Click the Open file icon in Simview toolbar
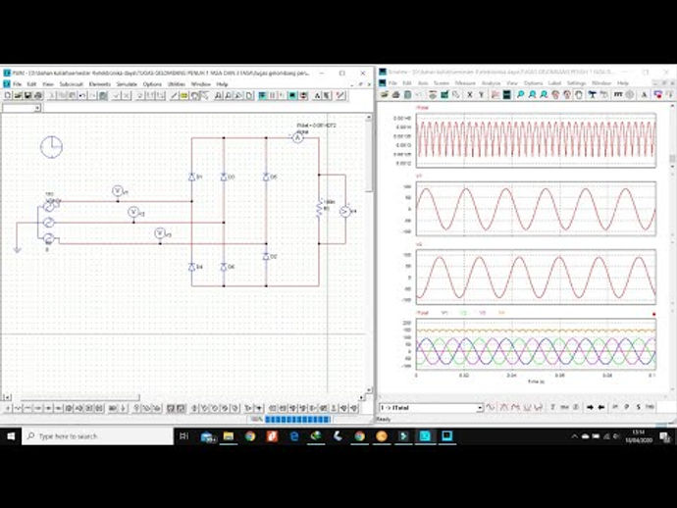The image size is (677, 508). (385, 94)
